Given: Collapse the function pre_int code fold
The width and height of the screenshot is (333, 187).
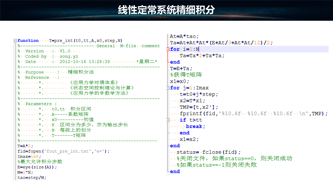Looking at the screenshot, I should coord(16,41).
